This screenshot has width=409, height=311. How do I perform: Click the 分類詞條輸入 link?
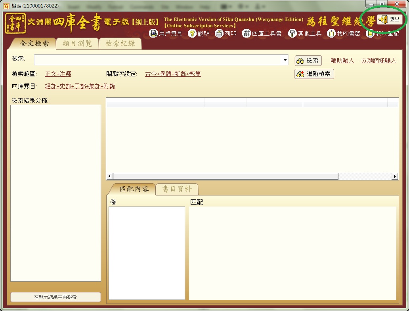(x=378, y=61)
